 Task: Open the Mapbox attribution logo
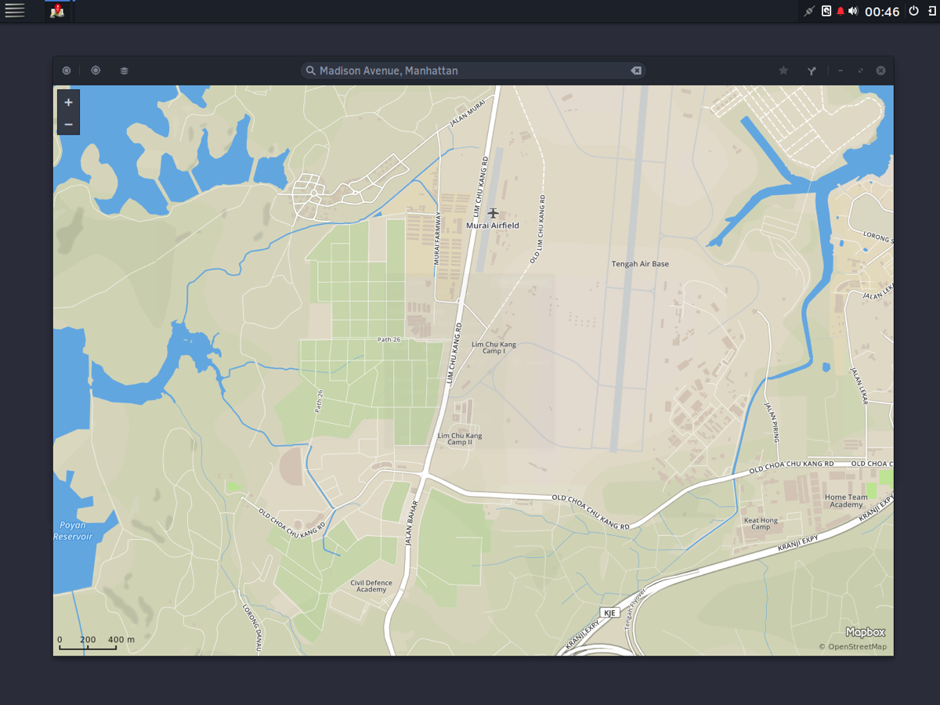[865, 632]
